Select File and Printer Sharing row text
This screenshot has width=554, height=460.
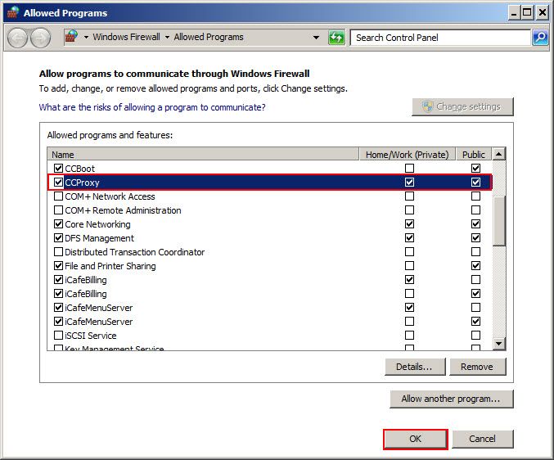110,266
